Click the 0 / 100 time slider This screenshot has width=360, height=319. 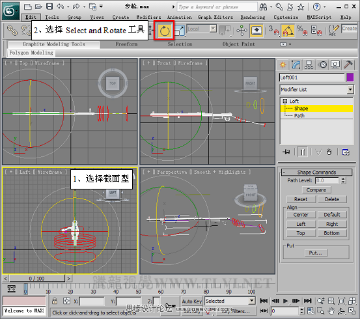point(36,279)
